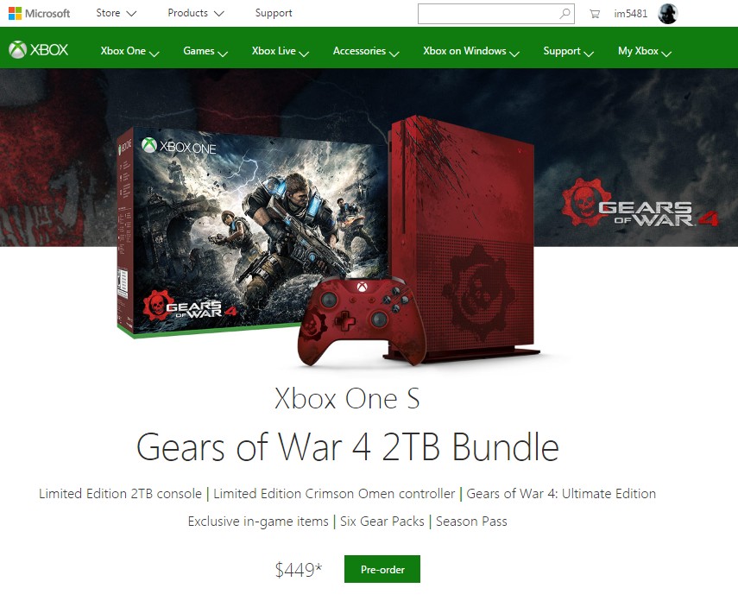Expand the Store dropdown

click(116, 13)
